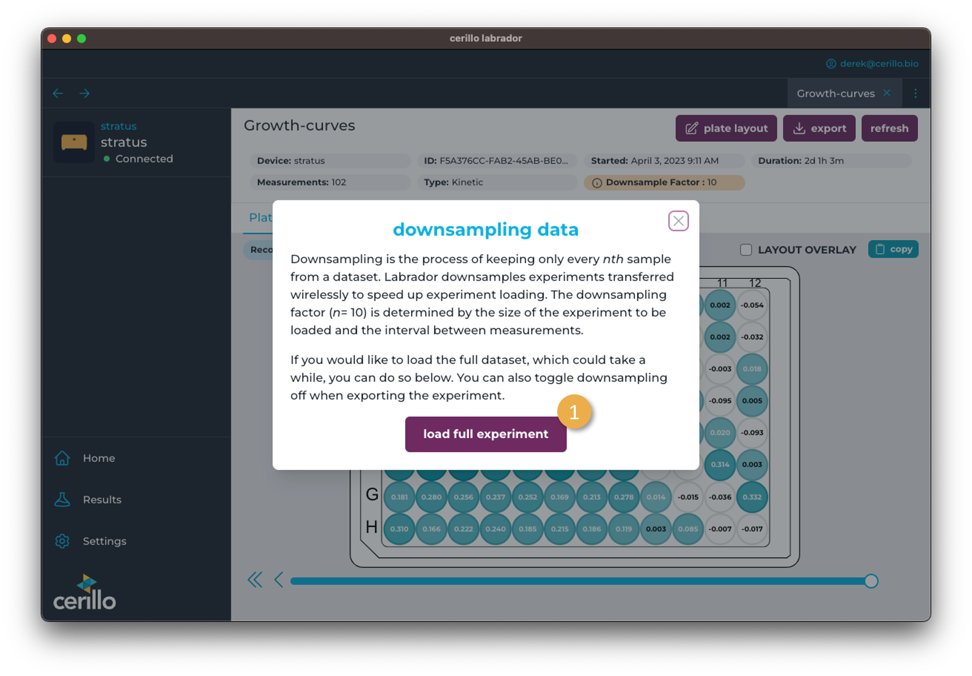Open Results via the flask icon

[x=62, y=499]
